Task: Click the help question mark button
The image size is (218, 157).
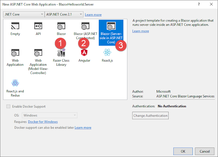Action: [x=199, y=4]
